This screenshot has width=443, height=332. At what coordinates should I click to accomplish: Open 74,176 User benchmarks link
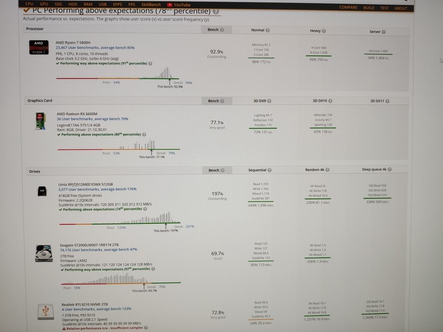point(99,250)
